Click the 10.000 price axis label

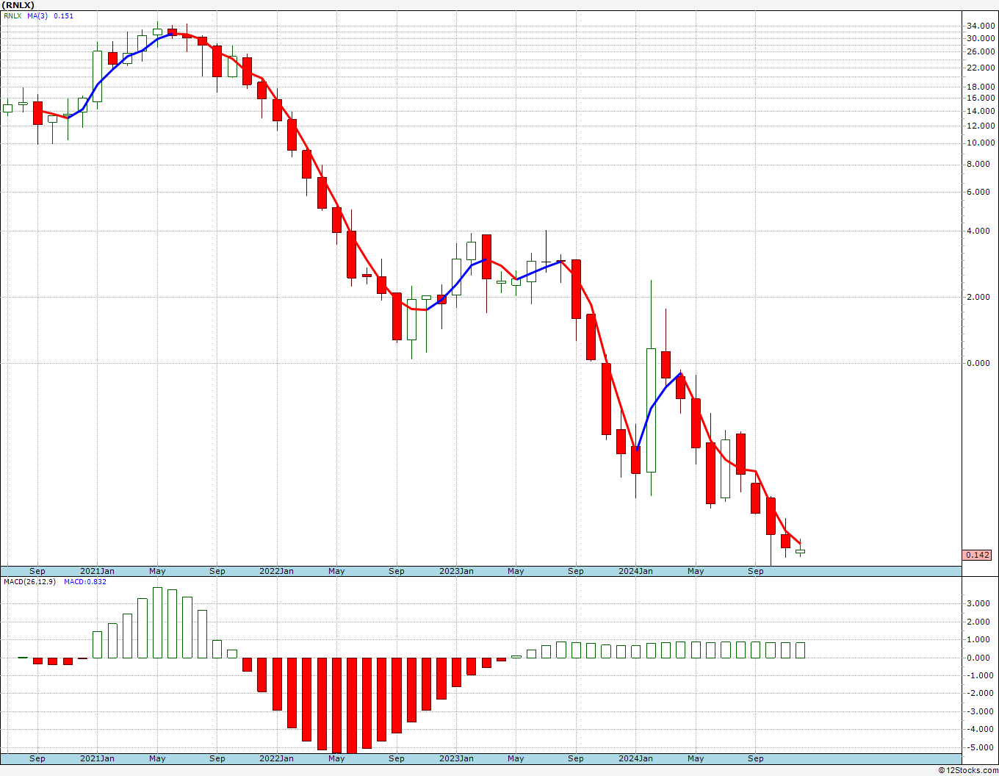(981, 143)
